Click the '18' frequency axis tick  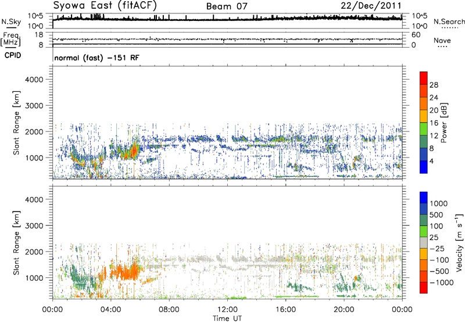39,35
